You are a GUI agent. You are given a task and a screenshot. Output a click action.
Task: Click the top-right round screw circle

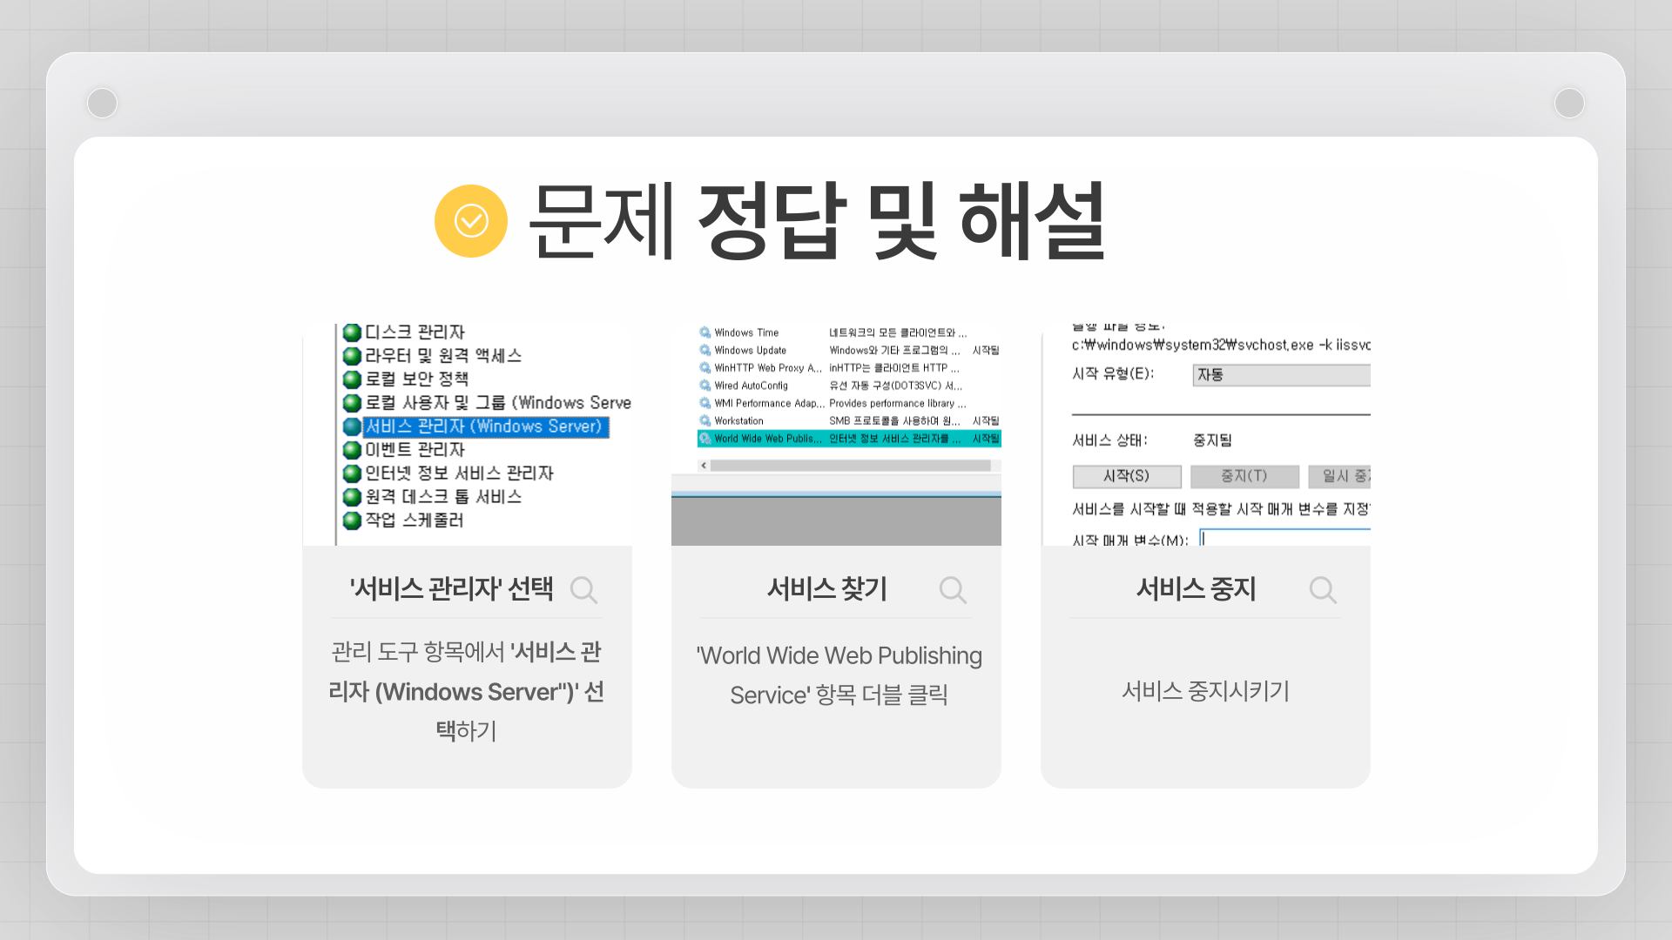coord(1569,103)
